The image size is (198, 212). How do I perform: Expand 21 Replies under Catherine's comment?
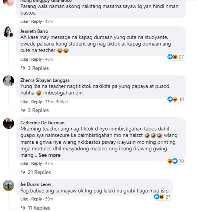[x=36, y=172]
